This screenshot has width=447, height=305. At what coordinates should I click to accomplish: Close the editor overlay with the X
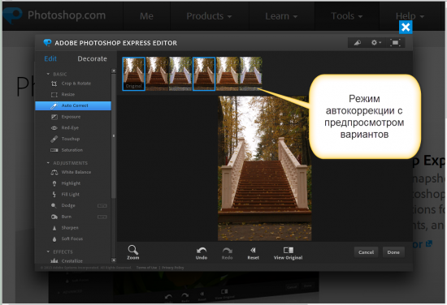click(x=406, y=28)
